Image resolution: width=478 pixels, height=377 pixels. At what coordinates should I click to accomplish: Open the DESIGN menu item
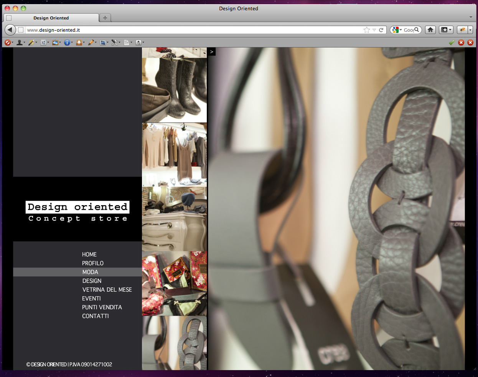(x=92, y=281)
